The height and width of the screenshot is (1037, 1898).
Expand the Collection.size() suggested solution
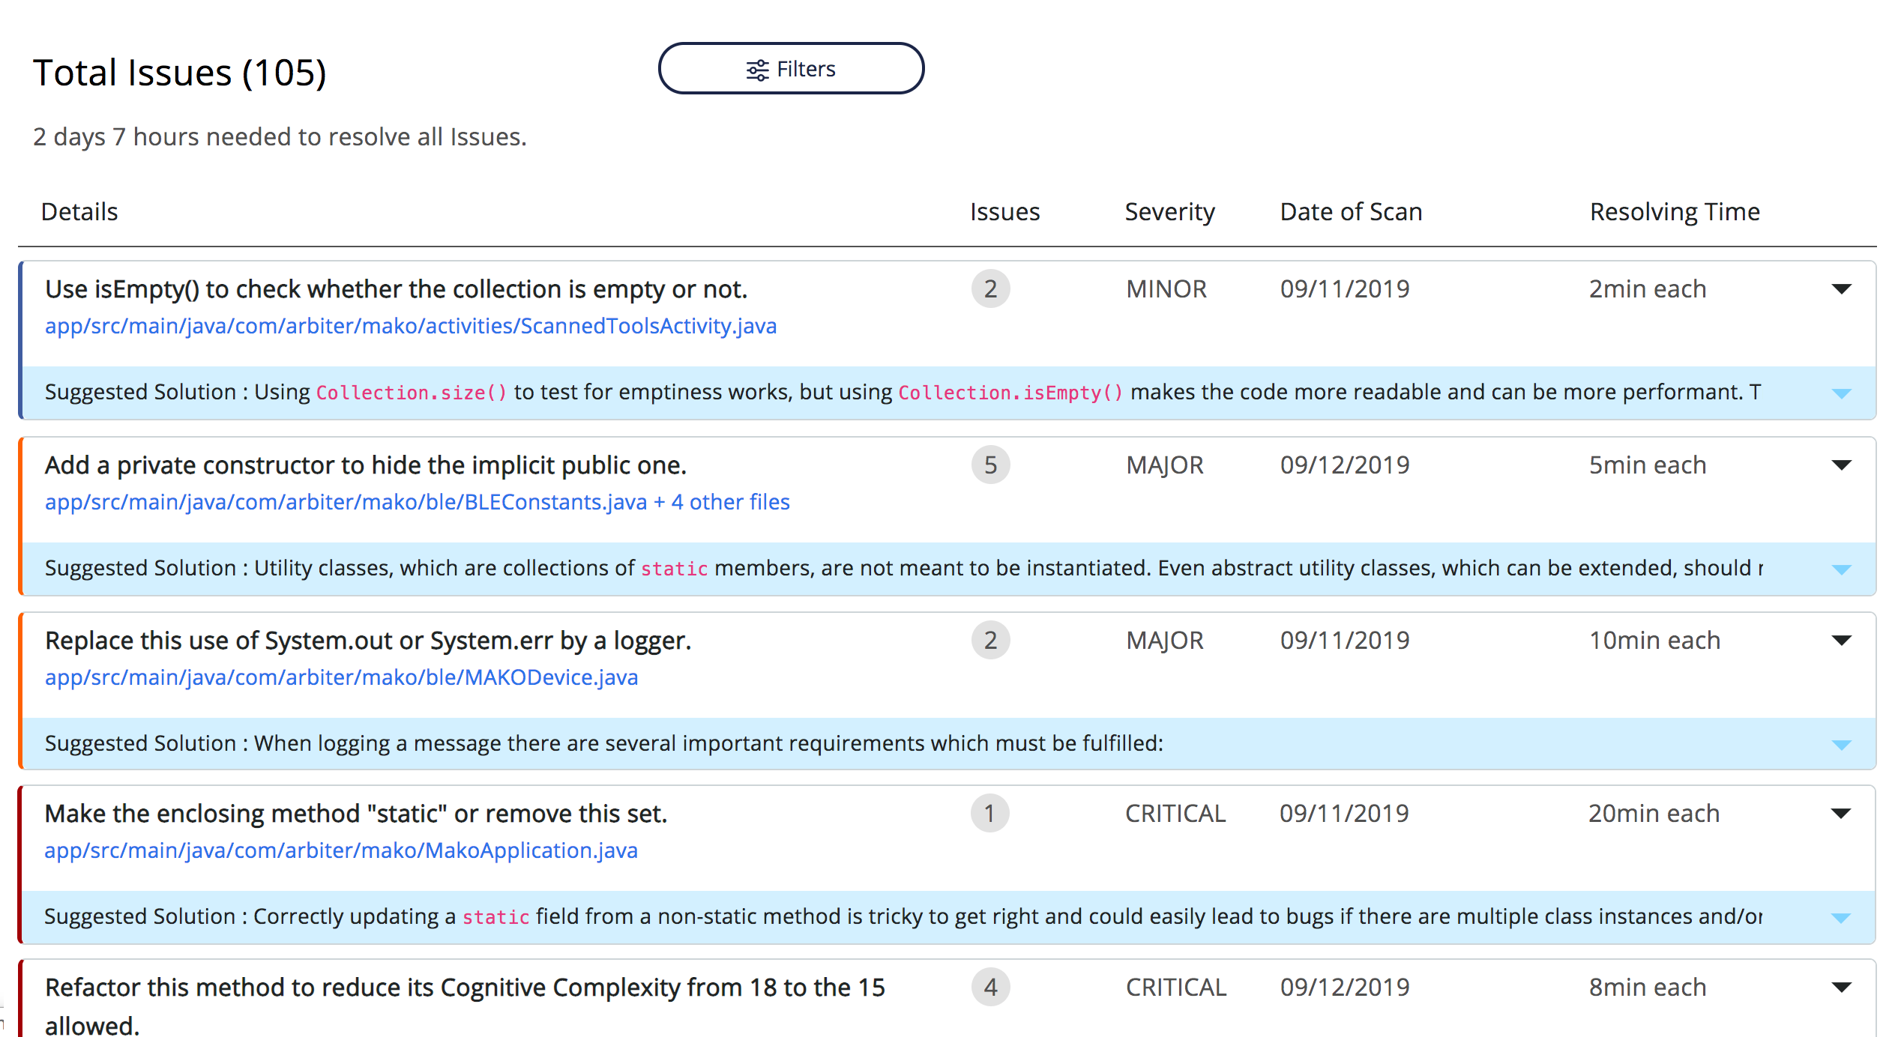click(1841, 393)
